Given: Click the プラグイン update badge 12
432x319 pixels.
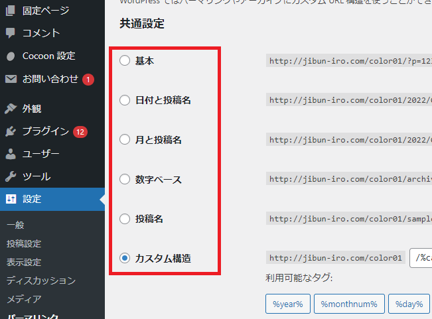Looking at the screenshot, I should pos(80,132).
